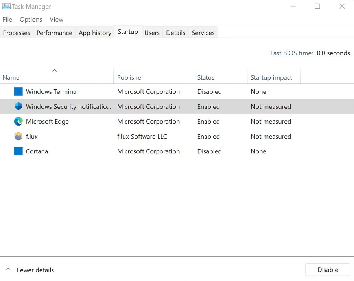Open the Services tab
354x281 pixels.
(203, 33)
